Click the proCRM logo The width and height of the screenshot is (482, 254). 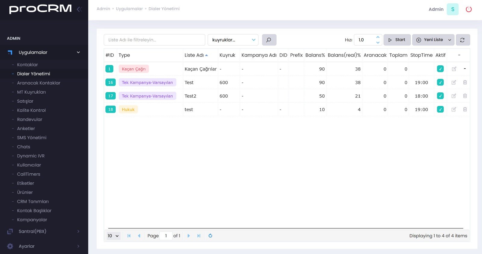coord(40,9)
